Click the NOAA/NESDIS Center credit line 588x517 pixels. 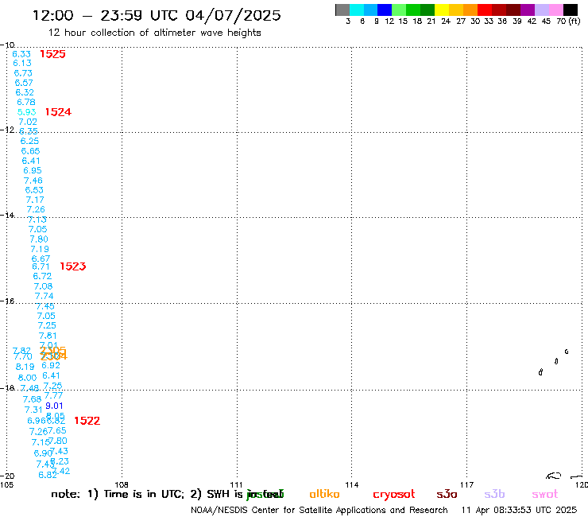point(319,511)
